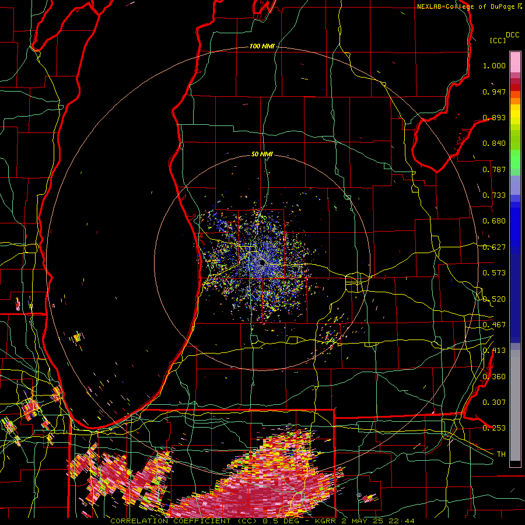Click the 0.733 scale value
This screenshot has width=525, height=525.
point(494,195)
